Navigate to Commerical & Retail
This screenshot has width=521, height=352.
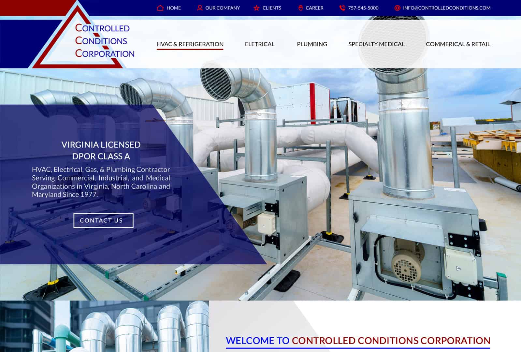click(x=458, y=44)
